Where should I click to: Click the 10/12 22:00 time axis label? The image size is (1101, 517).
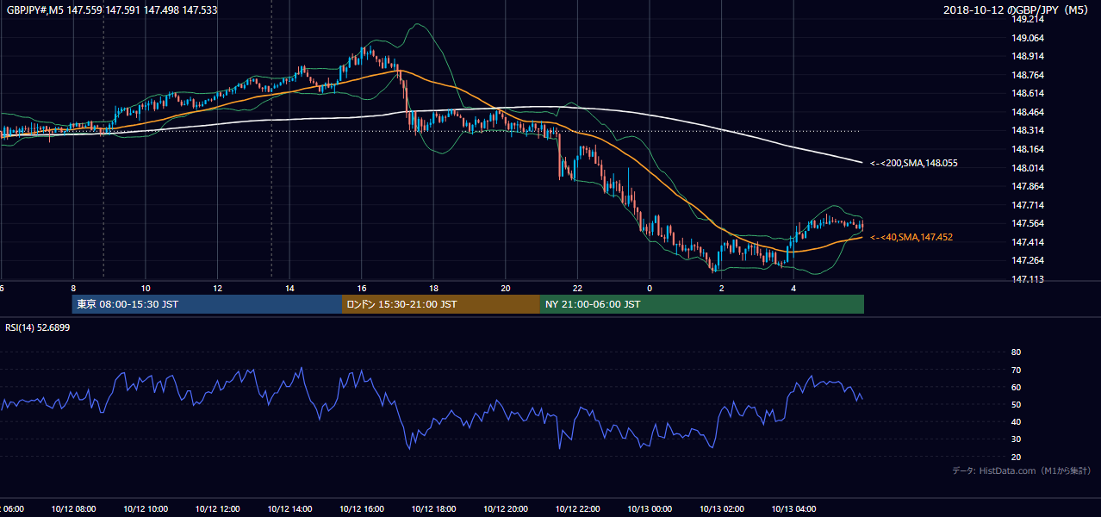click(x=577, y=509)
